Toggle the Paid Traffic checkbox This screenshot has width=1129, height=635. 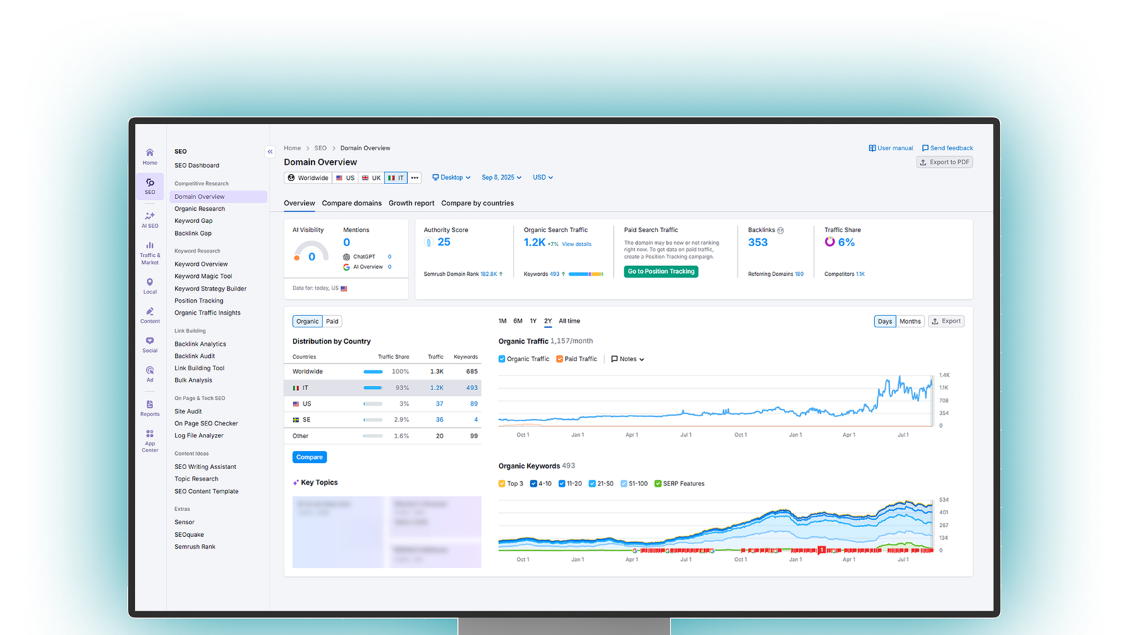pyautogui.click(x=560, y=359)
